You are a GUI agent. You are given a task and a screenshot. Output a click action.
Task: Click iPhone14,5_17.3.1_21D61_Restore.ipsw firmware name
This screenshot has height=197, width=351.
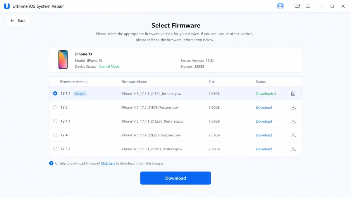point(152,149)
